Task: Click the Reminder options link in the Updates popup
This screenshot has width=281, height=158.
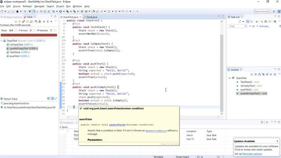Action: [x=252, y=154]
